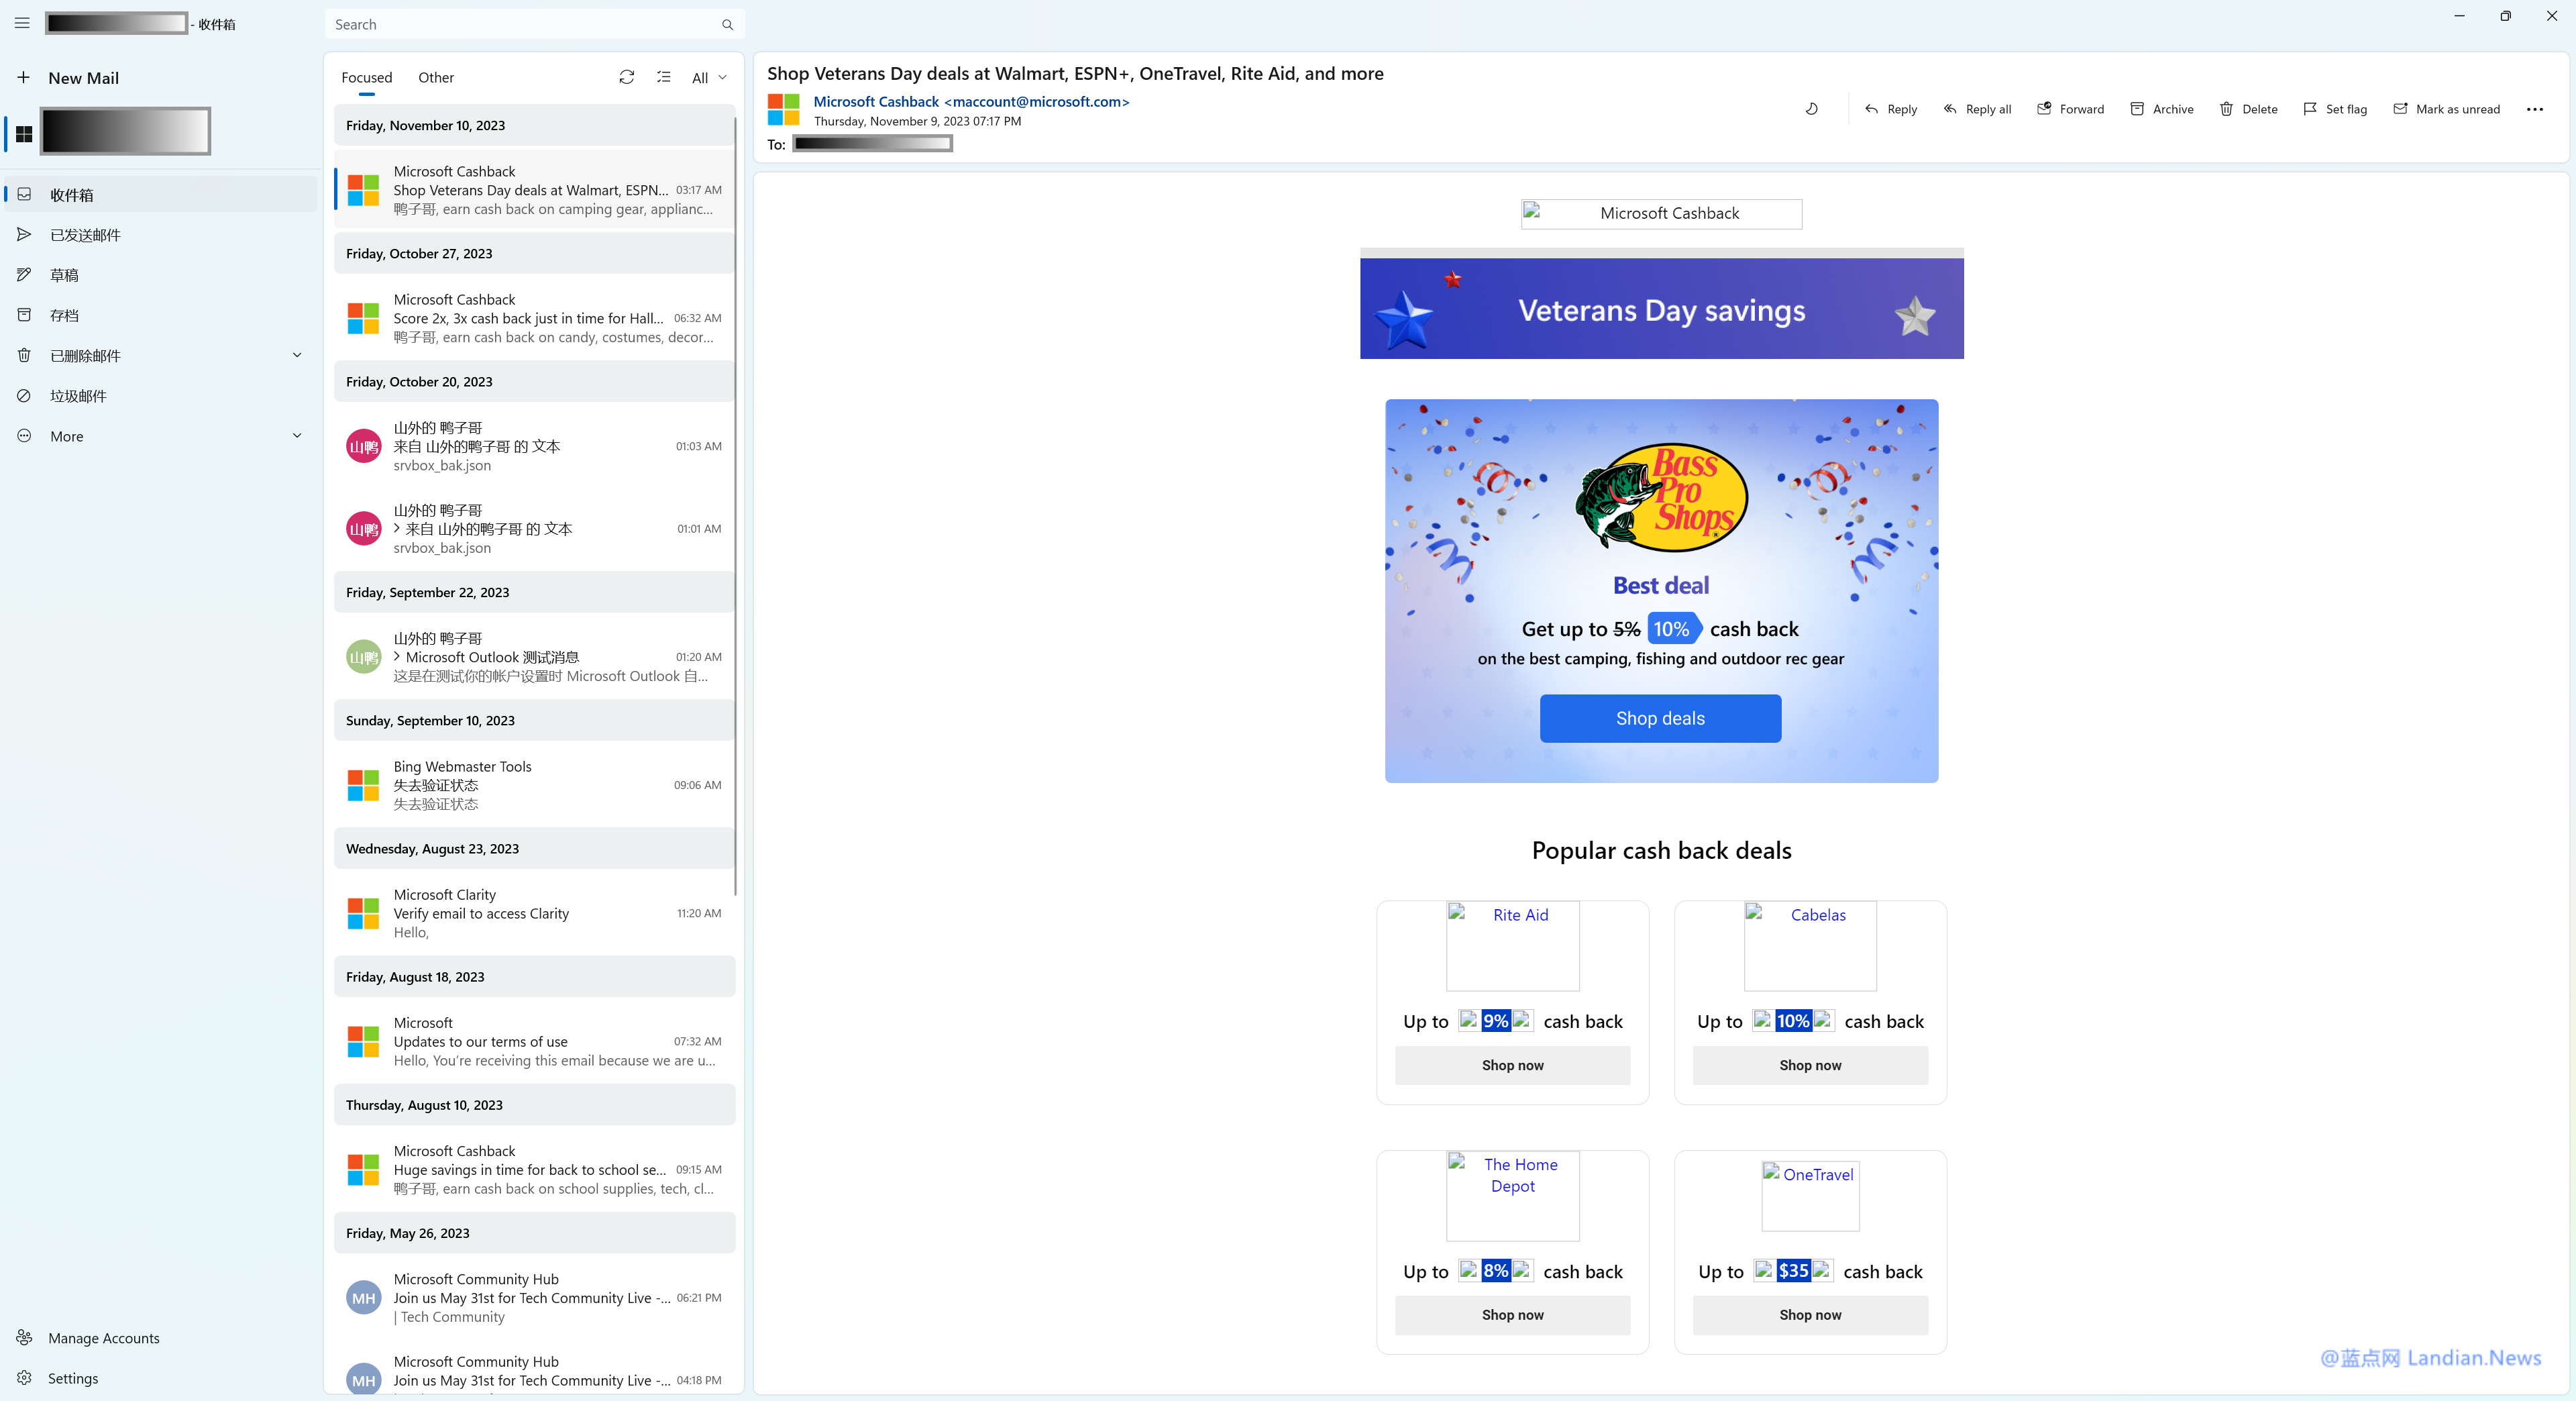Click the Shop deals button
Image resolution: width=2576 pixels, height=1401 pixels.
point(1660,718)
